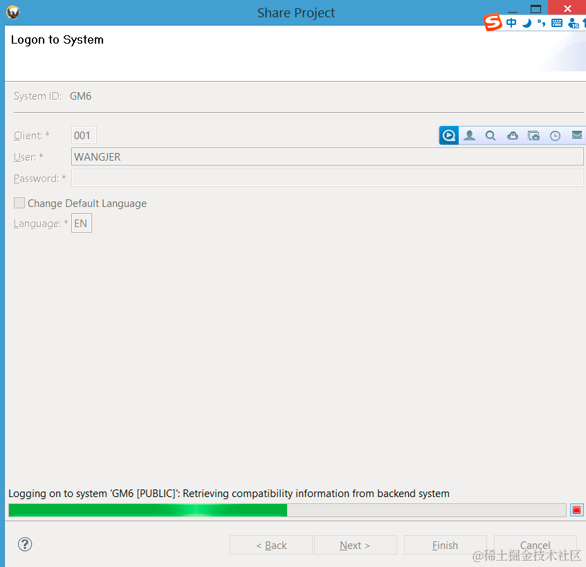Open the IME user account icon
This screenshot has height=567, width=586.
[x=574, y=23]
